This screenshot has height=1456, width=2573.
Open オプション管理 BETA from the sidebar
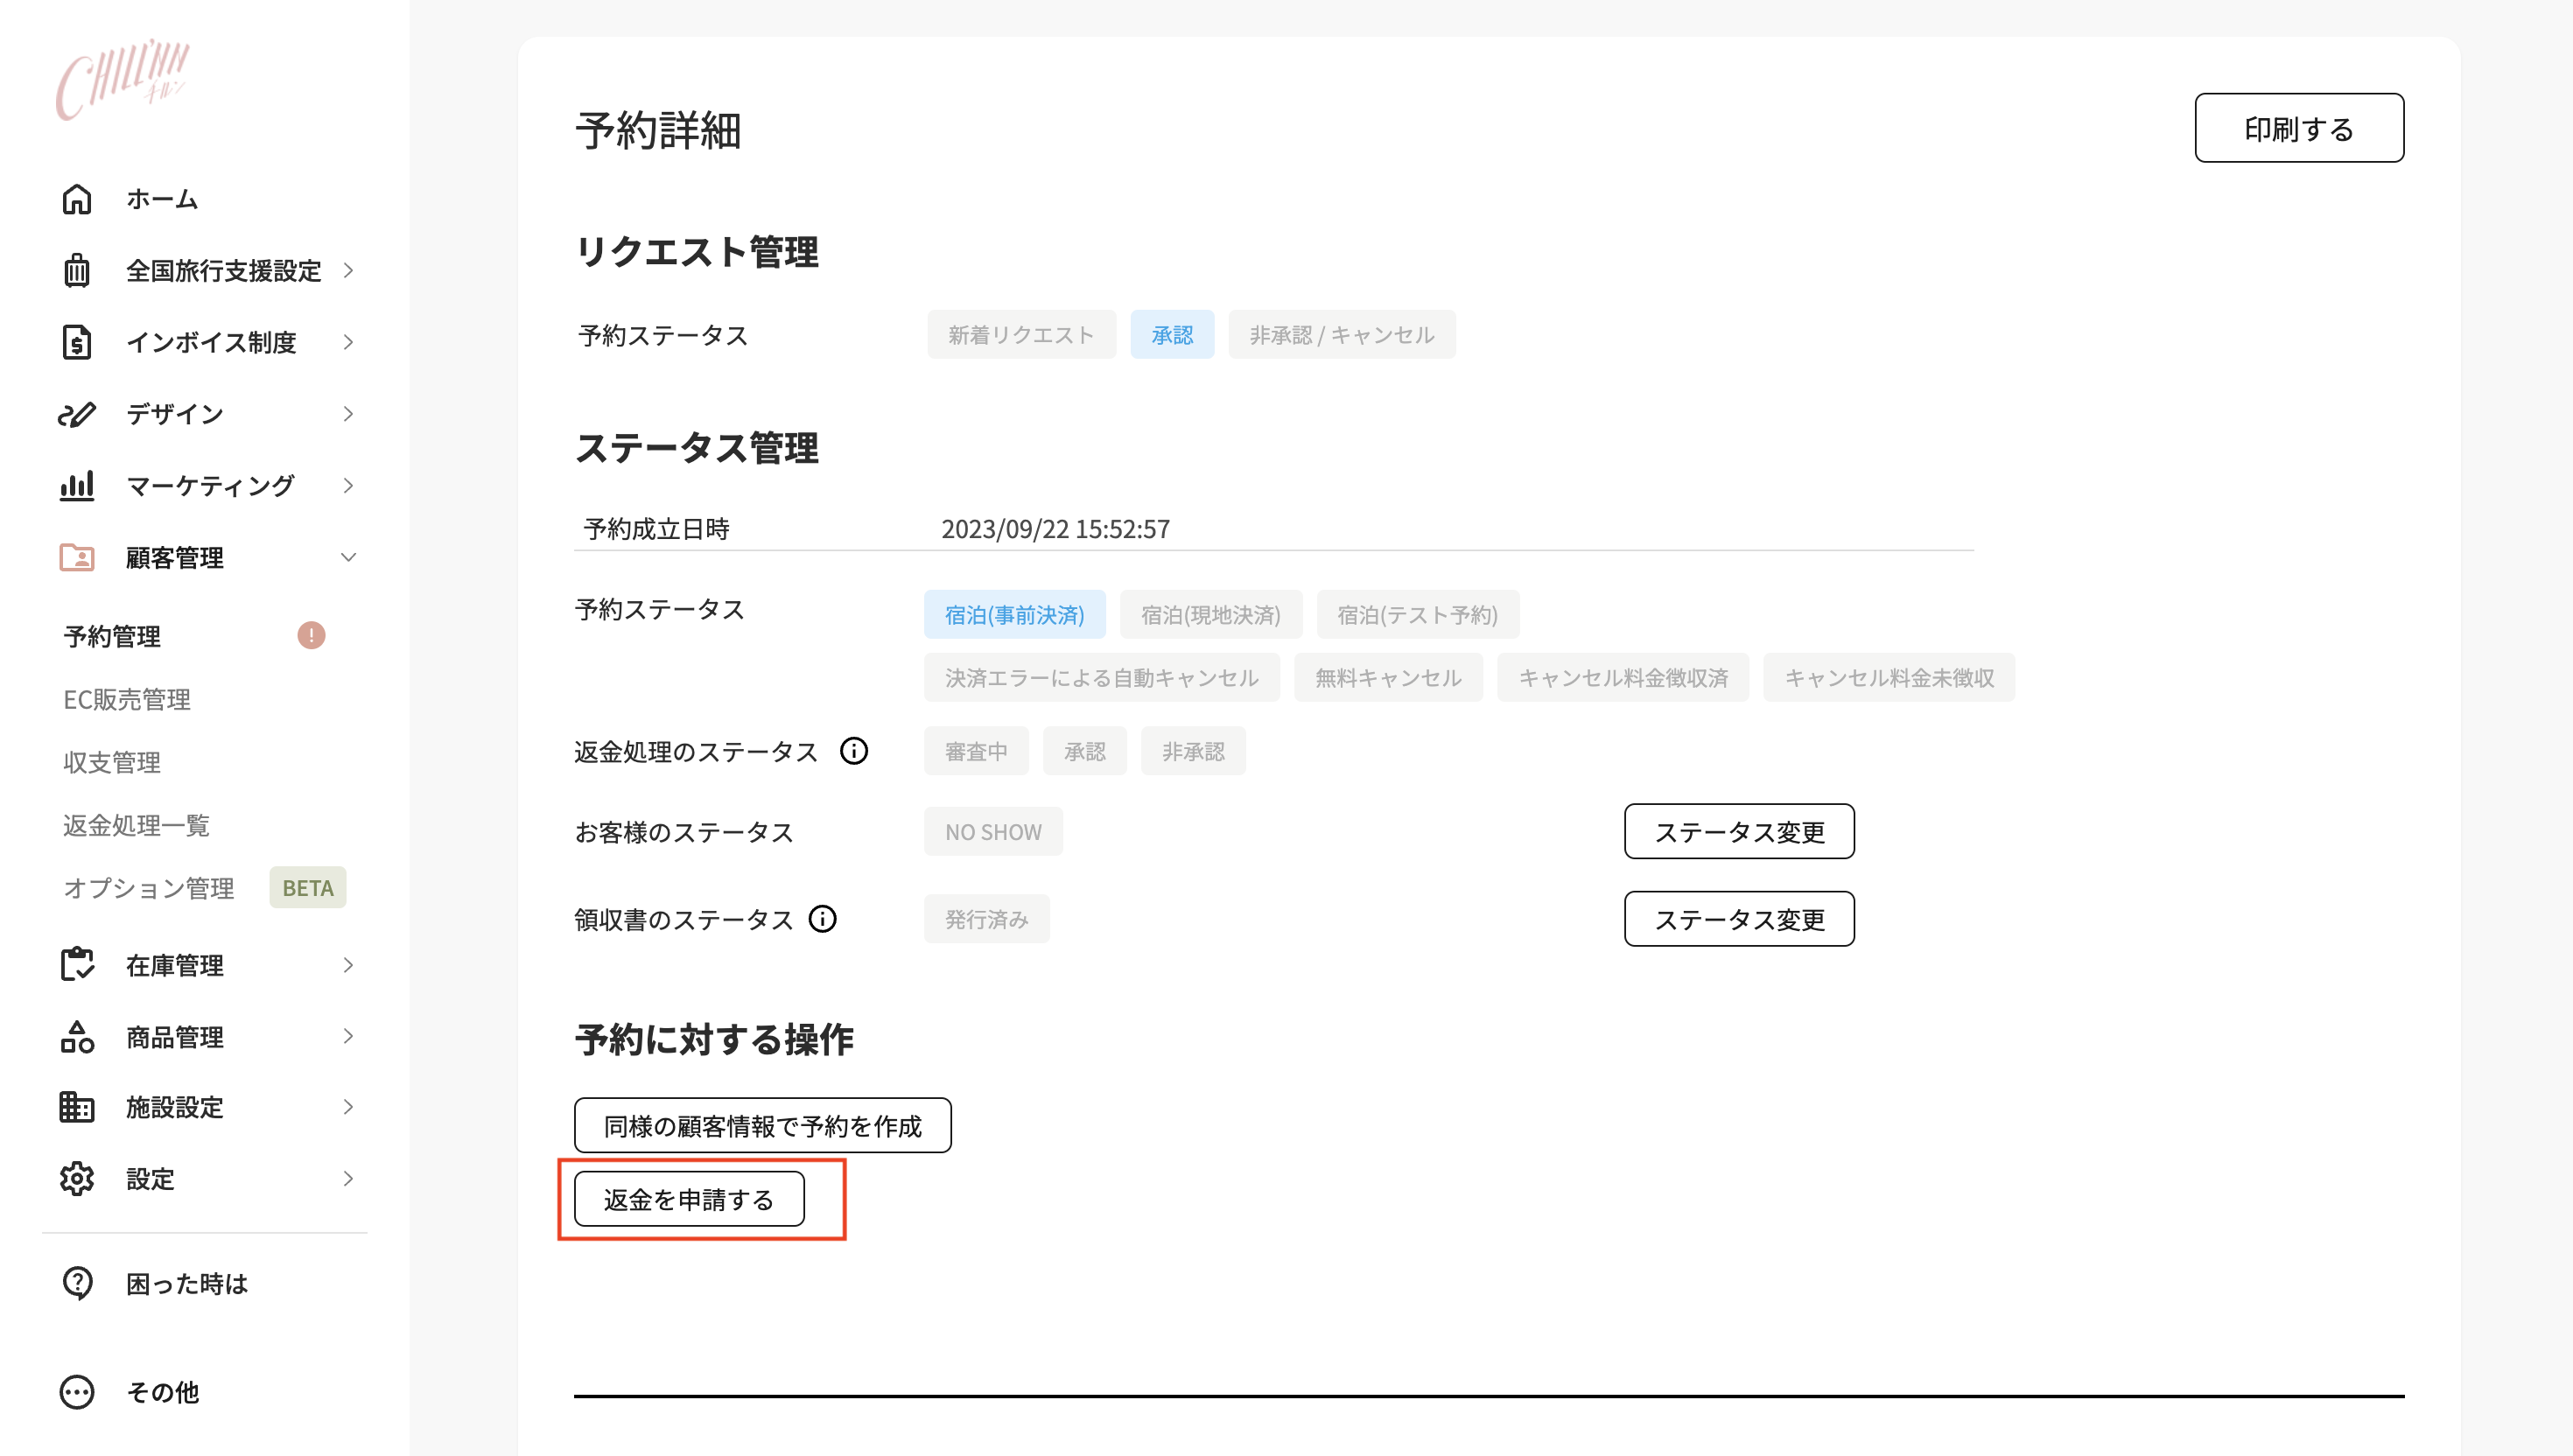[x=148, y=887]
